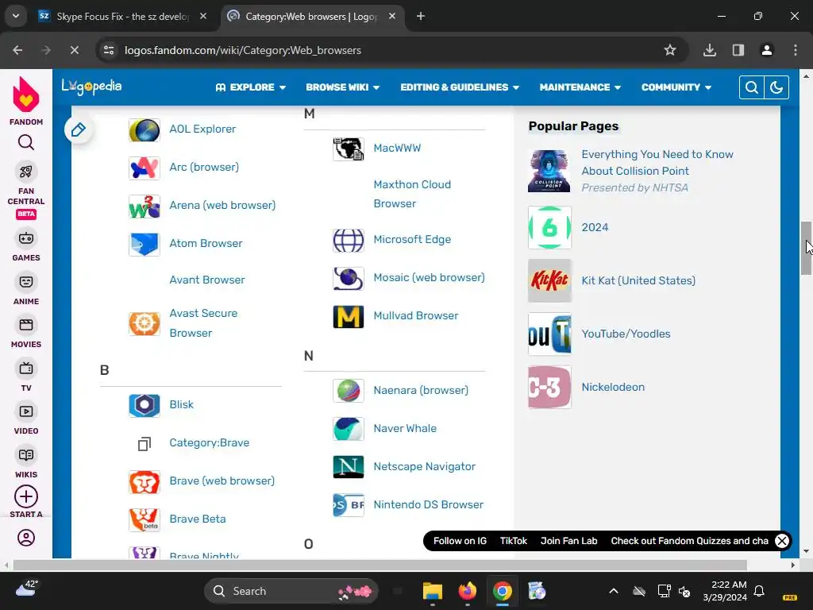Screen dimensions: 813x610
Task: Open the AOL Explorer logo thumbnail
Action: 144,129
